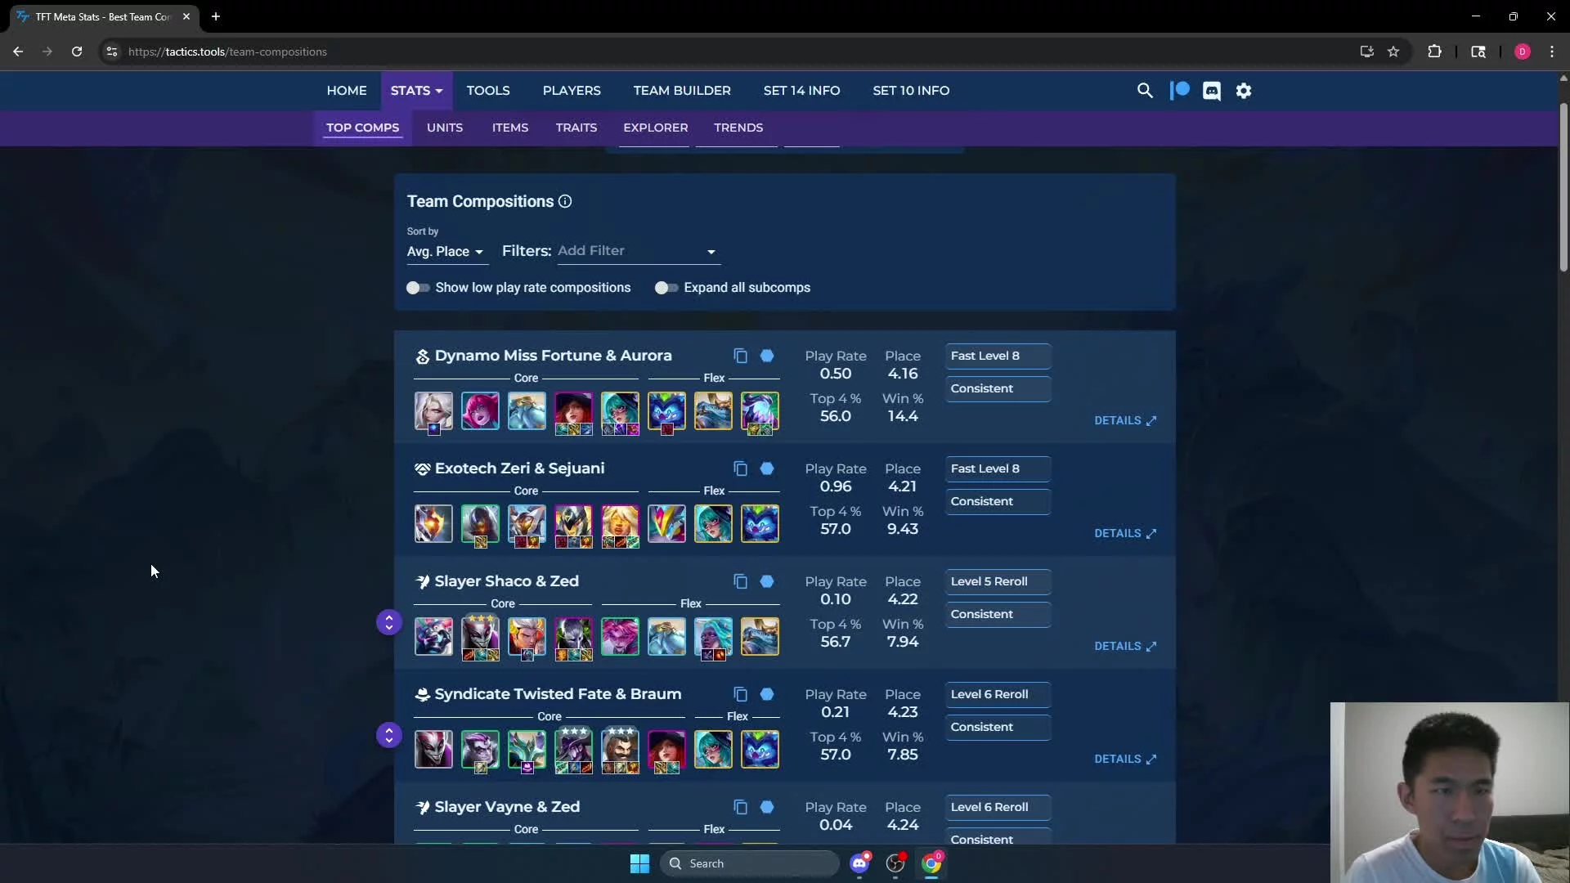Click Slayer trait icon beside Shaco & Zed
The height and width of the screenshot is (883, 1570).
point(422,582)
